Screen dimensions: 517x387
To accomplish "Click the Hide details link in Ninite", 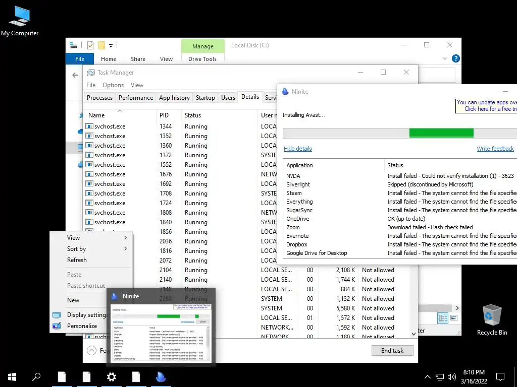I will [x=298, y=149].
